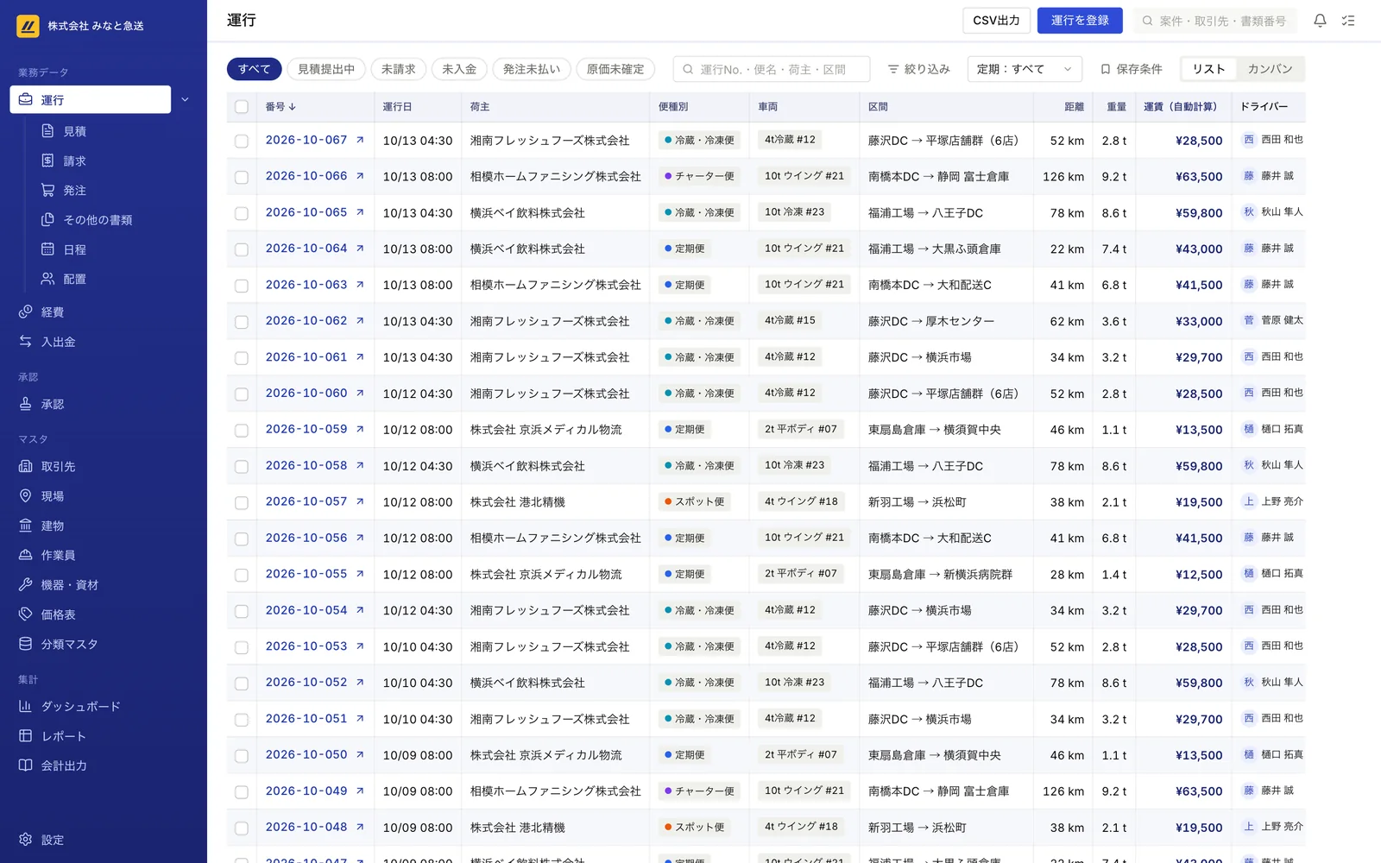1381x863 pixels.
Task: Select the 見積提出中 filter tab
Action: [x=326, y=69]
